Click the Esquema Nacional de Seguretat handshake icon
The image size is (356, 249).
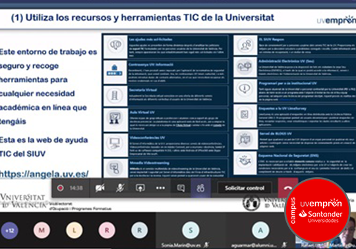[x=245, y=161]
